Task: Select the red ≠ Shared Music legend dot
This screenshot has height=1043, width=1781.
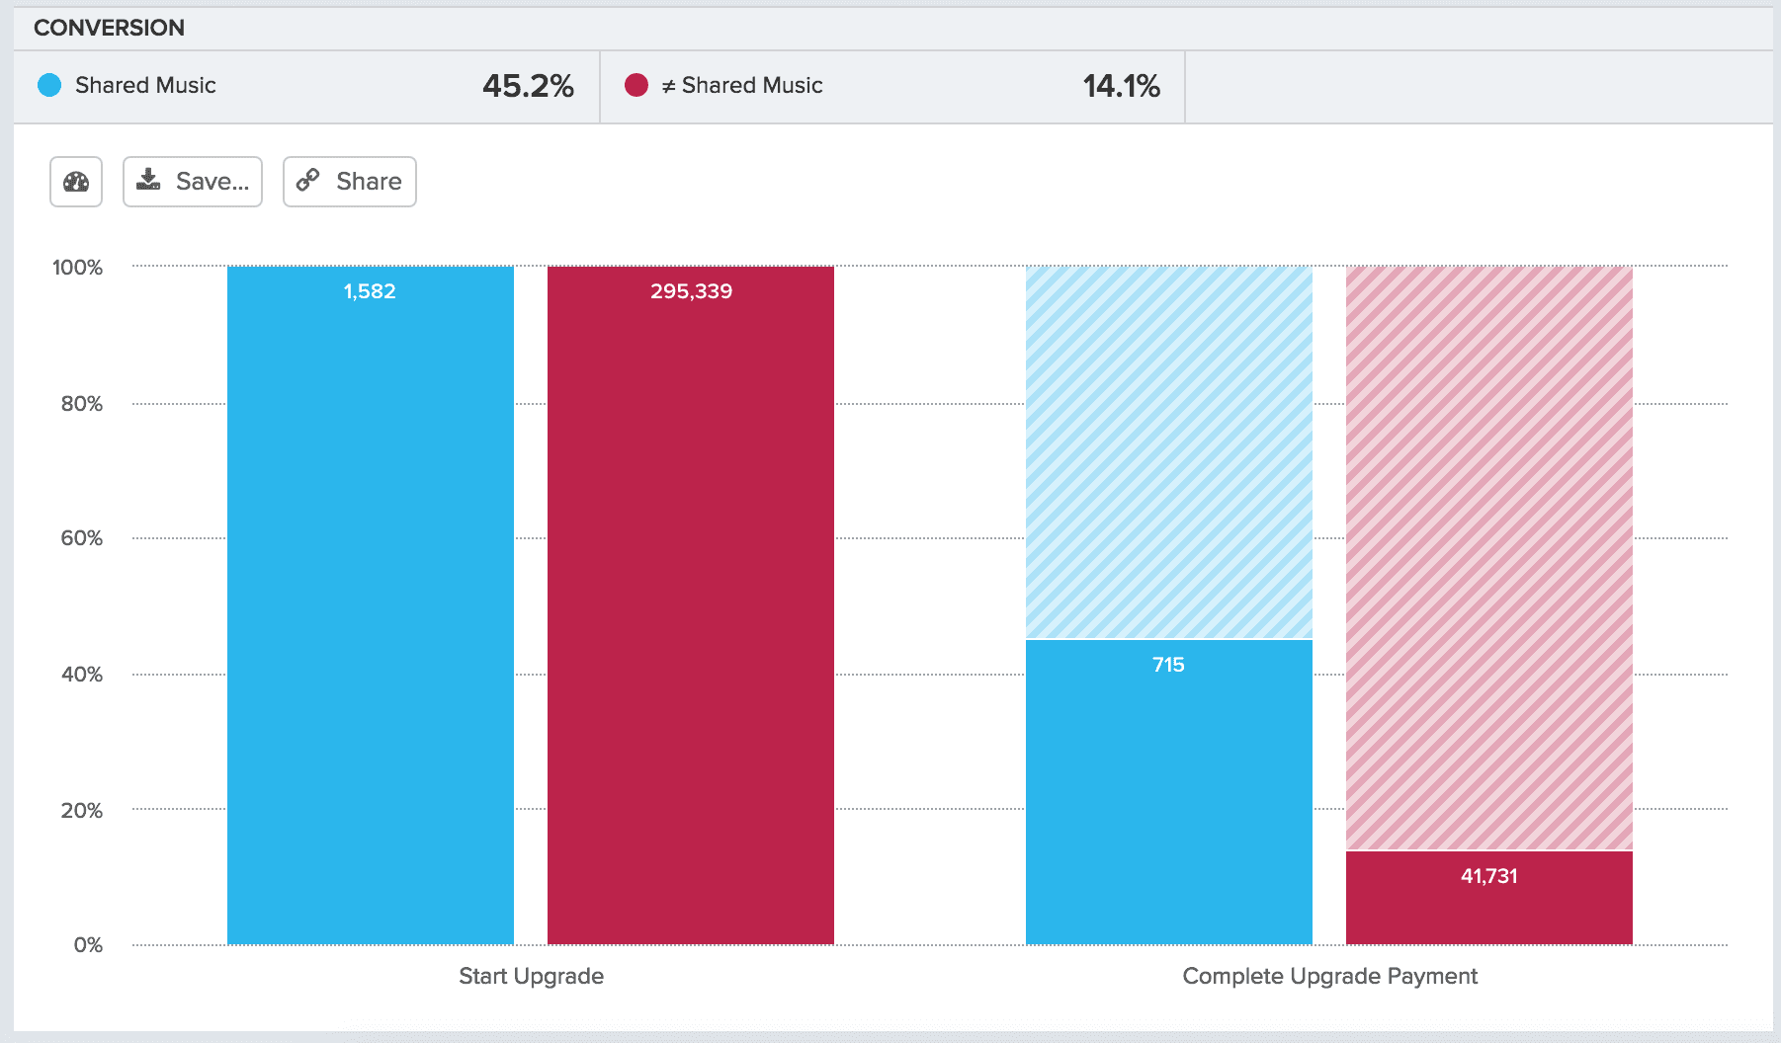Action: click(634, 85)
